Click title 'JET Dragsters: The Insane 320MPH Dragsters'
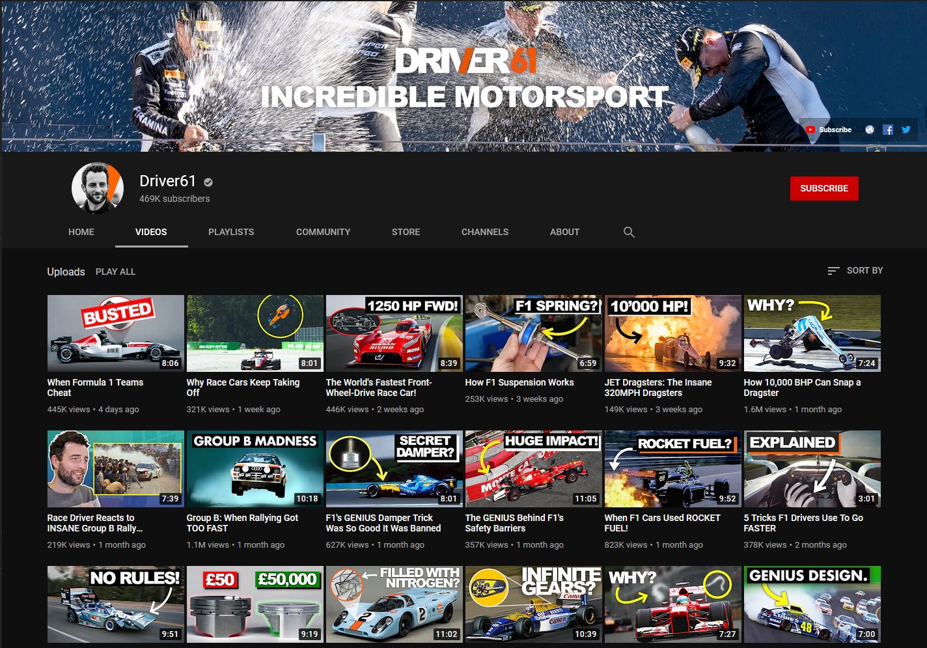Image resolution: width=927 pixels, height=648 pixels. tap(658, 387)
